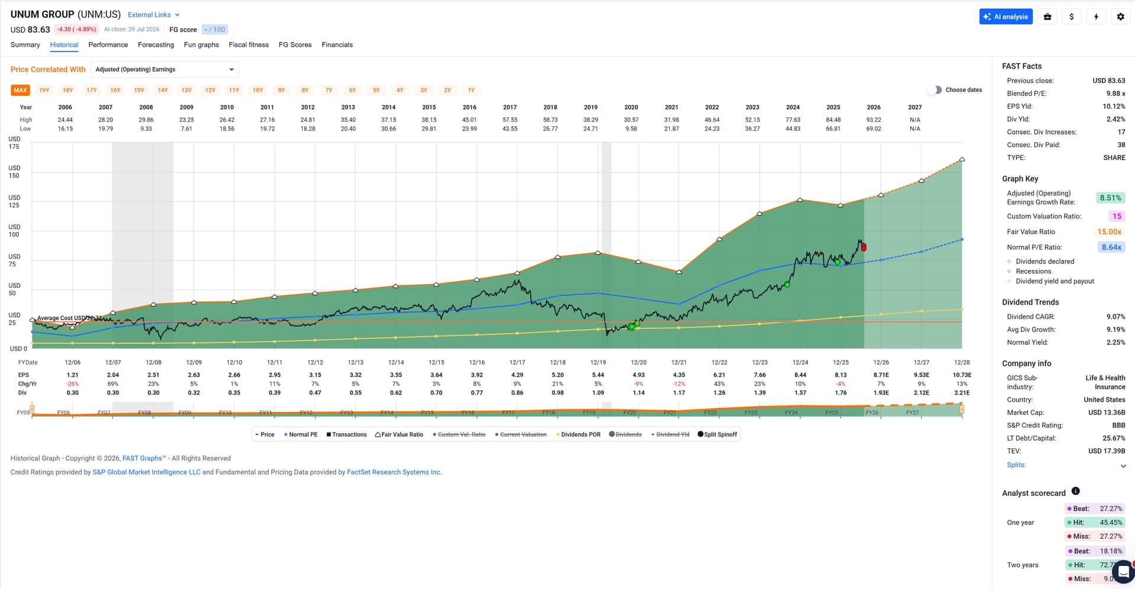The image size is (1135, 589).
Task: Click the info icon beside Analyst scorecard
Action: 1075,491
